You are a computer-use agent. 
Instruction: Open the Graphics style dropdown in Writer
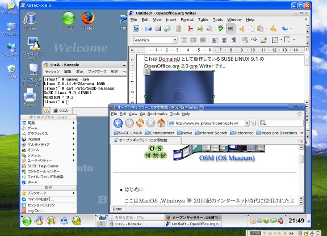click(175, 40)
